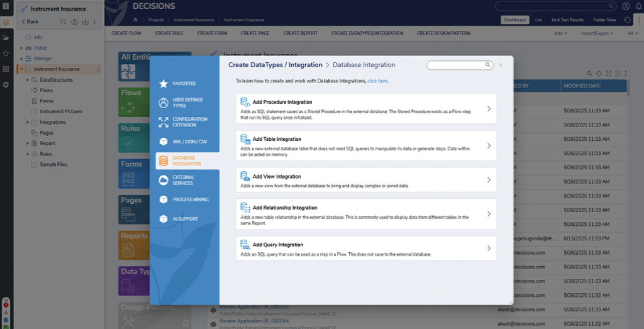Click the Add Relationship Integration icon
644x329 pixels.
245,208
